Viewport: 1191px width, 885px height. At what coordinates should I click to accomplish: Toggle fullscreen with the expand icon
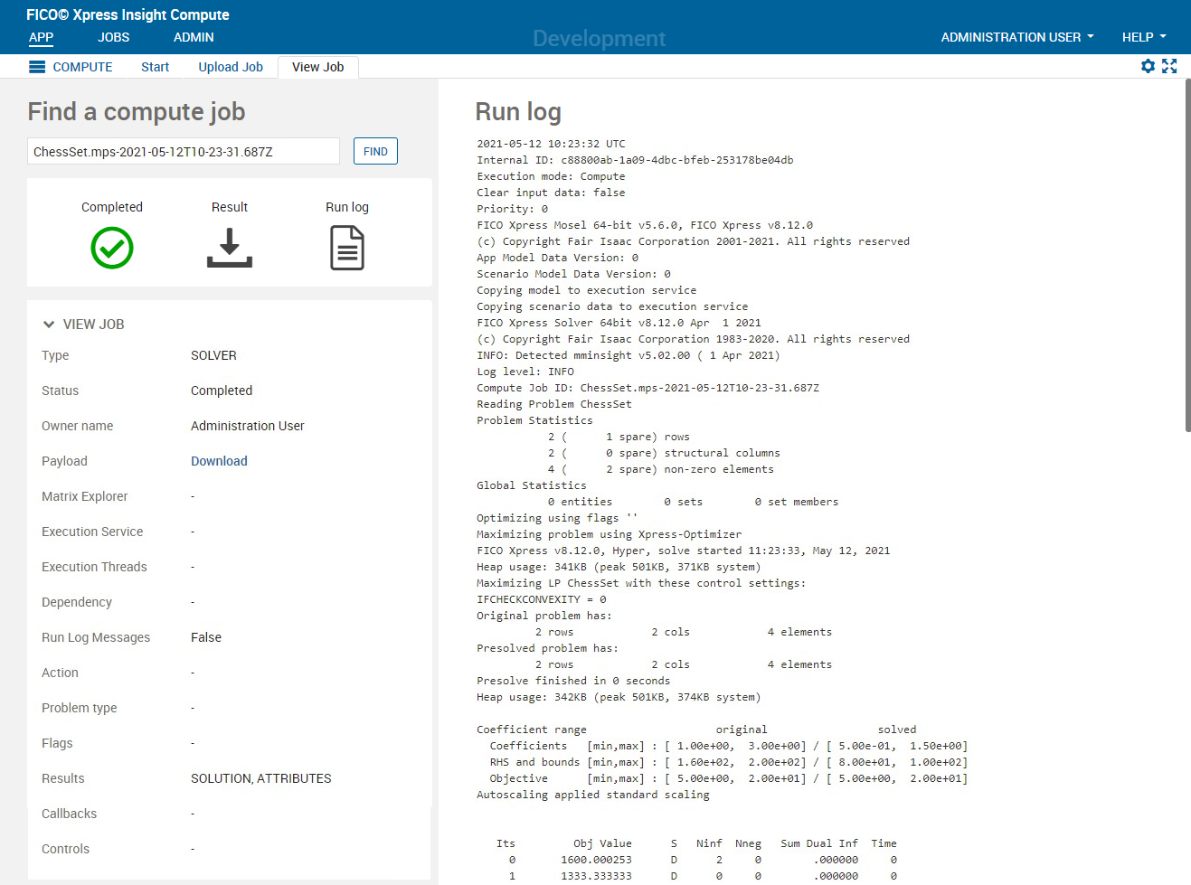[x=1169, y=66]
